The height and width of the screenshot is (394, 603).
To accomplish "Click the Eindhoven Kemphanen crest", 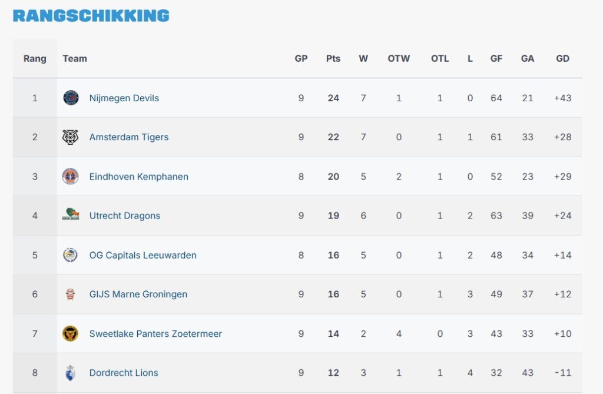I will point(72,176).
